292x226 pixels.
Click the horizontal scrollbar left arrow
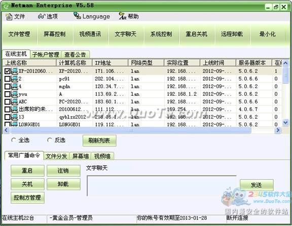[x=6, y=130]
